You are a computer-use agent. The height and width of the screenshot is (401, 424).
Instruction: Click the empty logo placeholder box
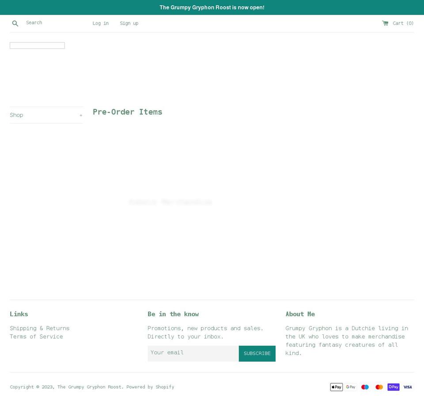click(x=37, y=45)
